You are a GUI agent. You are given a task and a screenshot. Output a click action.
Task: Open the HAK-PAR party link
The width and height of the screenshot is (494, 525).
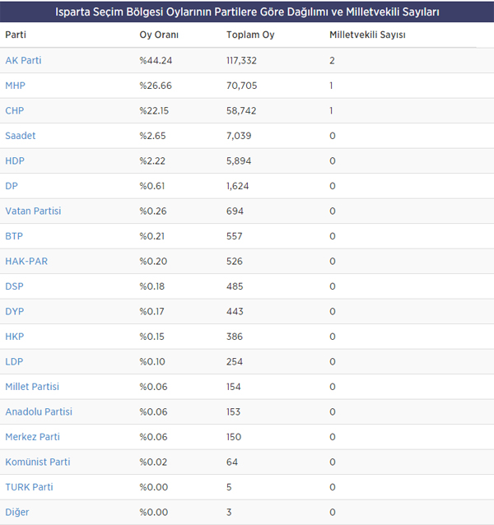(x=26, y=262)
